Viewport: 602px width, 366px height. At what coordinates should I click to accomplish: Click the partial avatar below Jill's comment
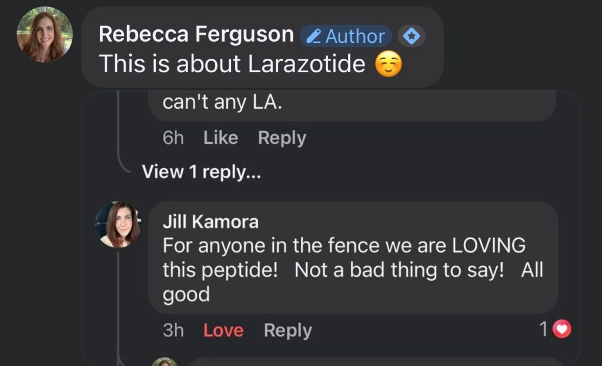[165, 361]
